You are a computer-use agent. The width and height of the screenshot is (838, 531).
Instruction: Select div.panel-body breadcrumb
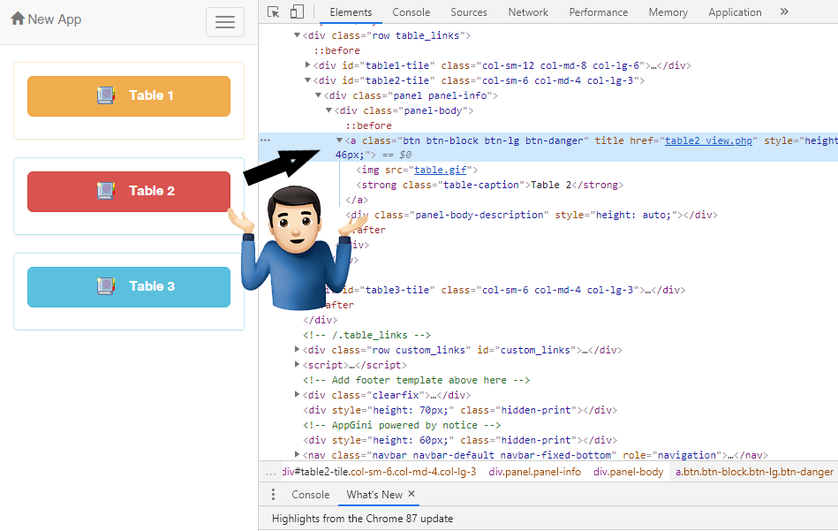[628, 472]
